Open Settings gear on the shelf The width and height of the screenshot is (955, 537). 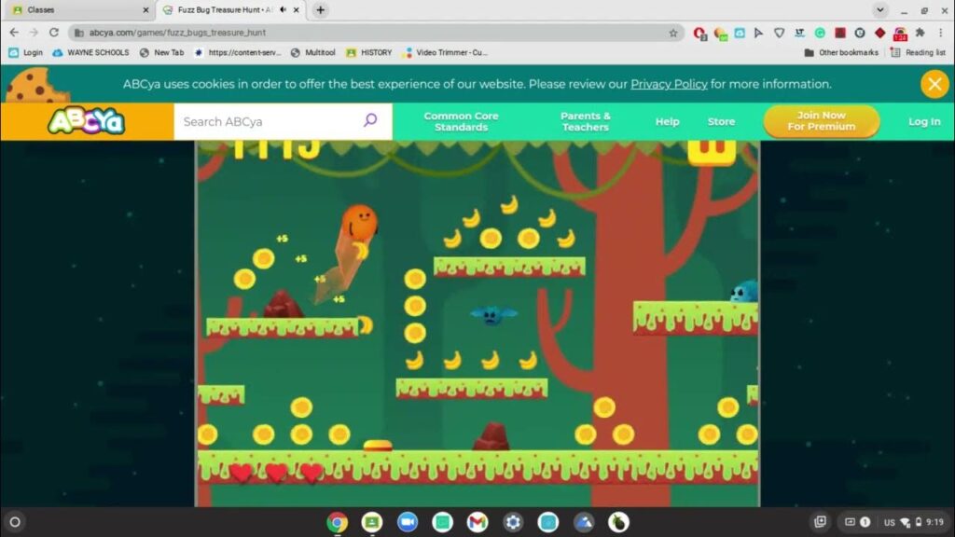point(513,522)
